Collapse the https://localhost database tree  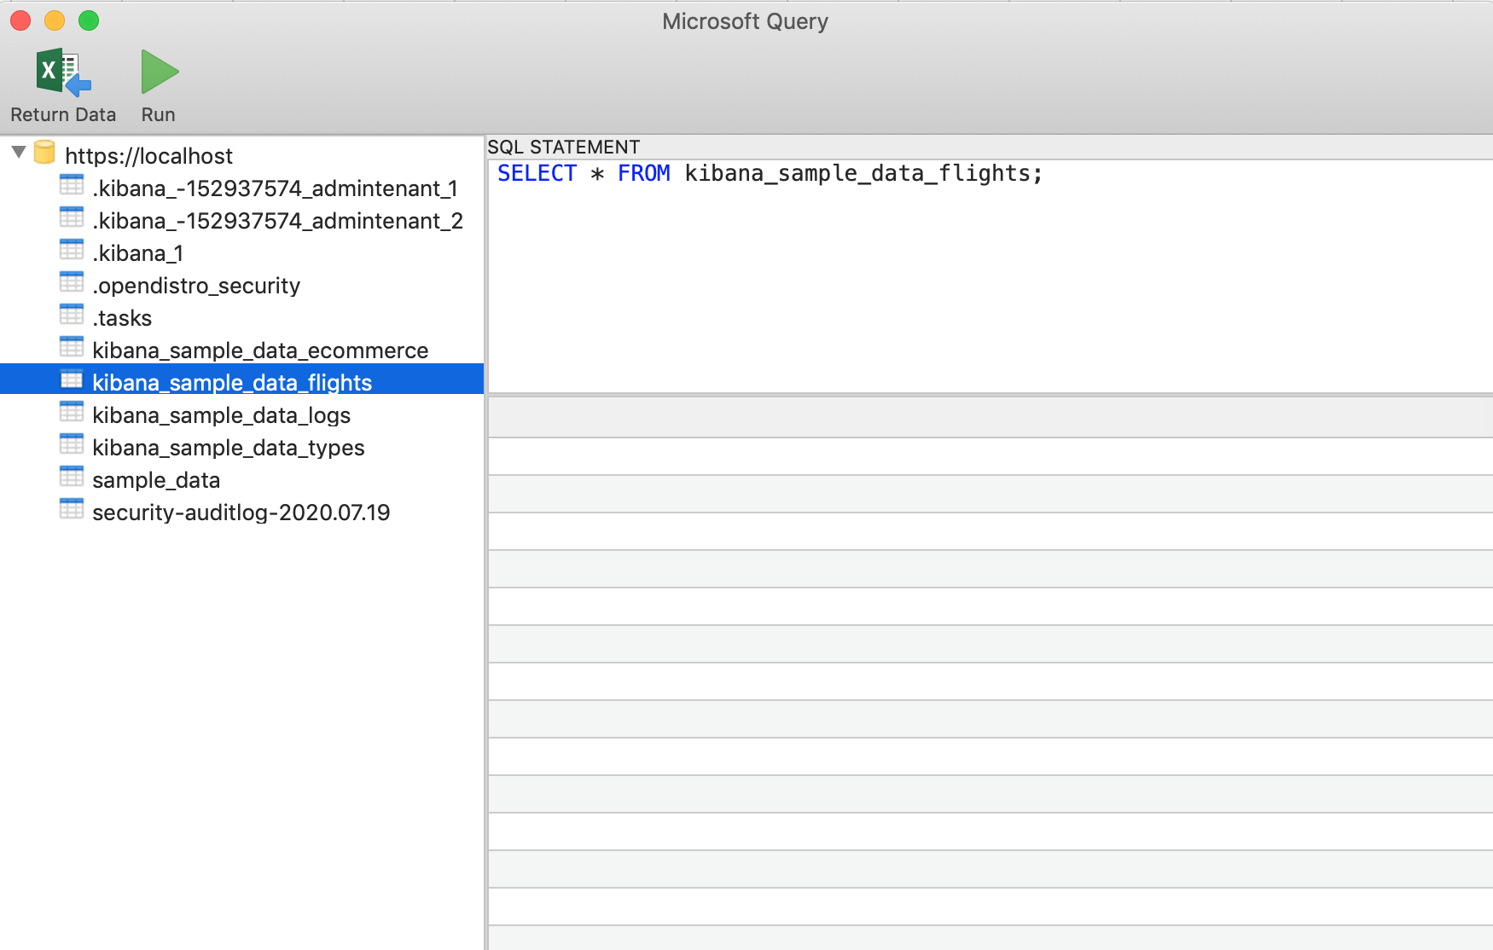click(19, 152)
